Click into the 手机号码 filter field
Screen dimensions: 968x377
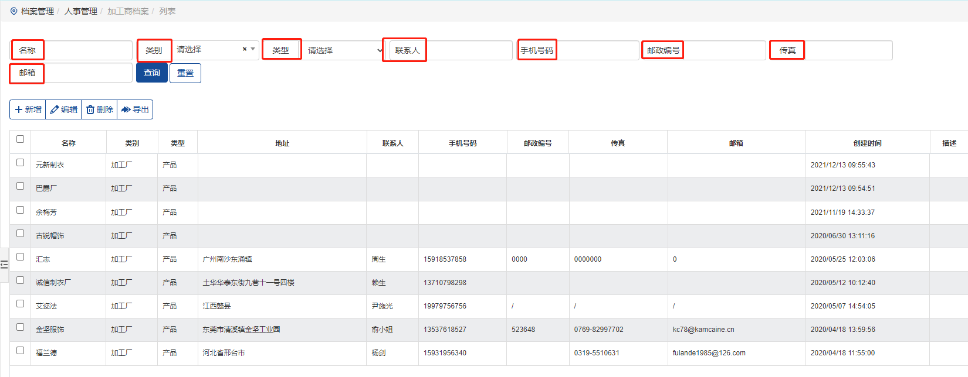pos(597,50)
